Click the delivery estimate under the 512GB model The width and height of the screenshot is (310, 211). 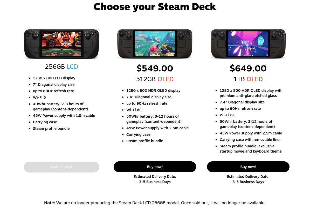[155, 179]
